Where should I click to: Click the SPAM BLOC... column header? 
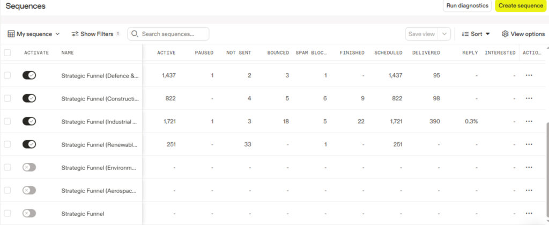(x=311, y=53)
